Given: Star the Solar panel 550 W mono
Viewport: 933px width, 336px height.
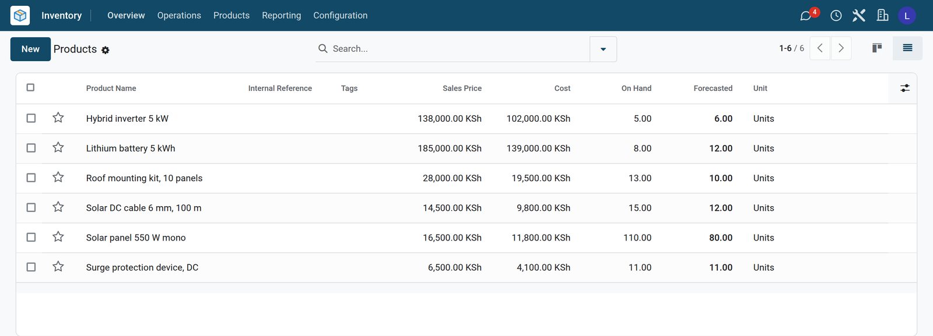Looking at the screenshot, I should click(x=58, y=236).
